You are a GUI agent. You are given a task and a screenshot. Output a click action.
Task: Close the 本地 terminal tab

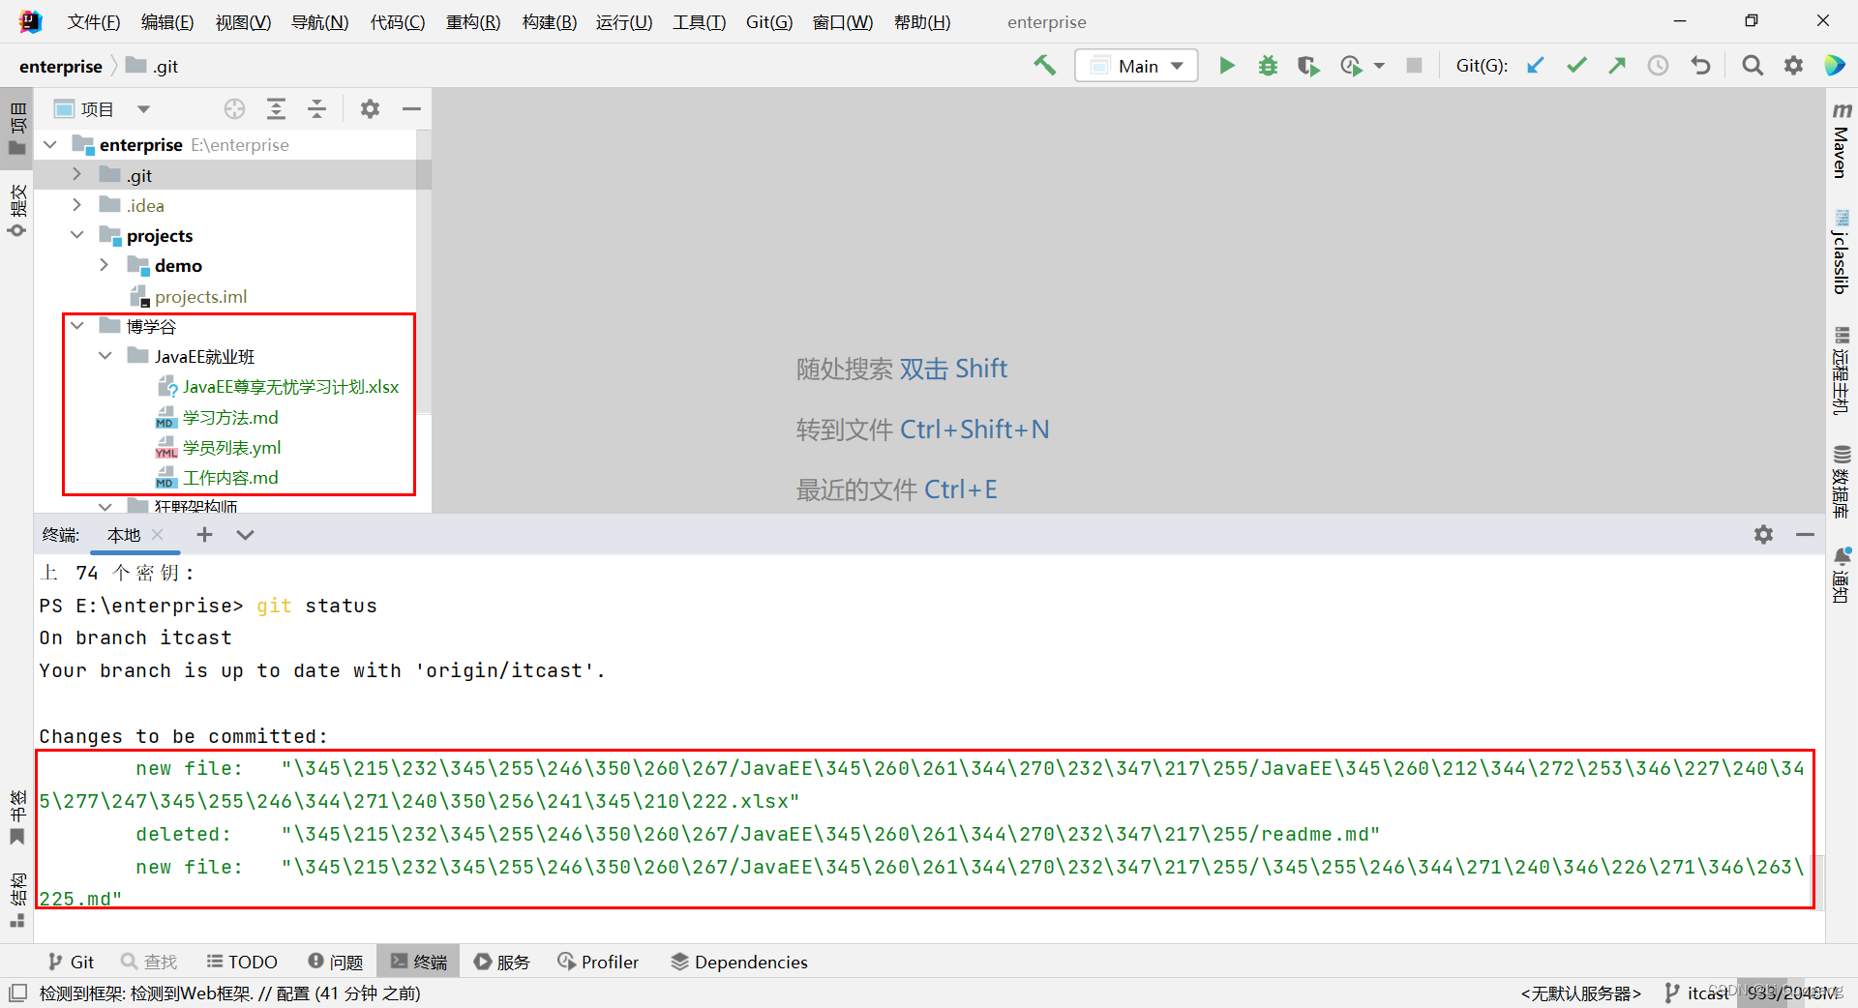tap(158, 534)
